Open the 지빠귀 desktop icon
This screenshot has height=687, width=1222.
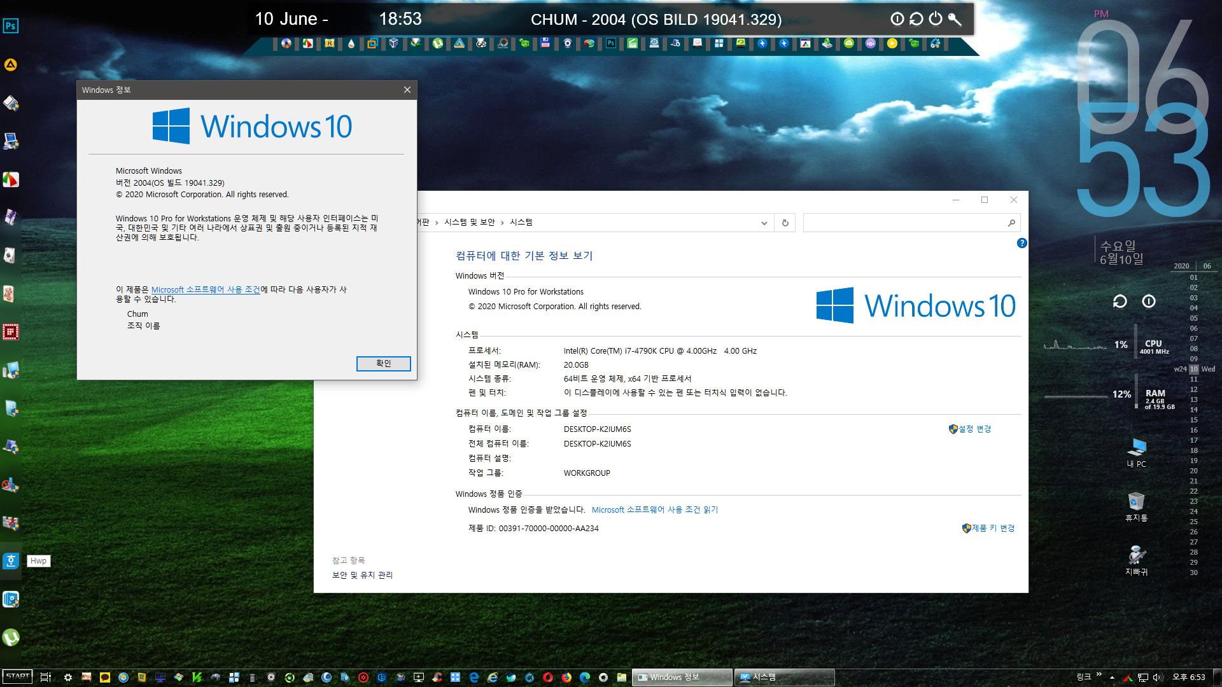click(1136, 560)
